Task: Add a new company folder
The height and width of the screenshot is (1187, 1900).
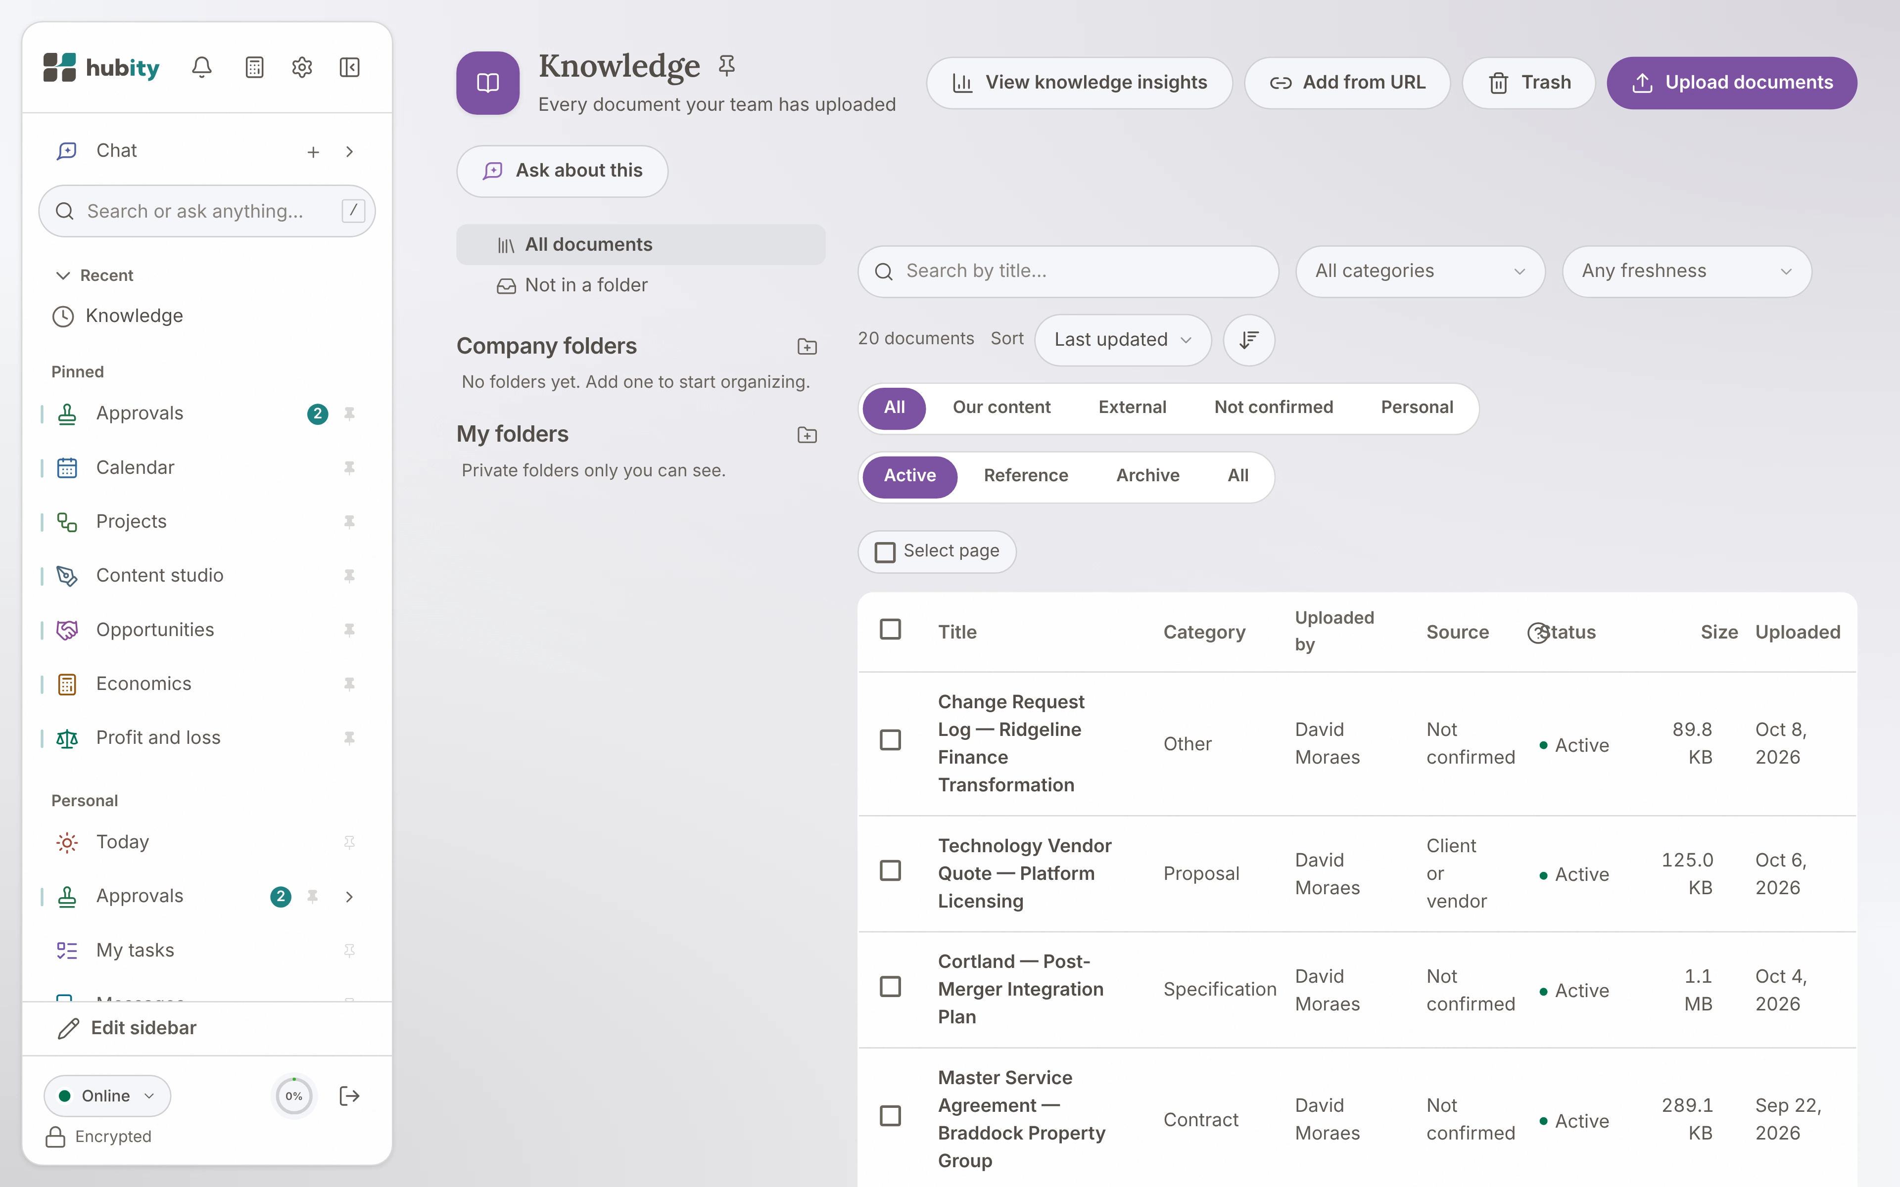Action: pos(807,346)
